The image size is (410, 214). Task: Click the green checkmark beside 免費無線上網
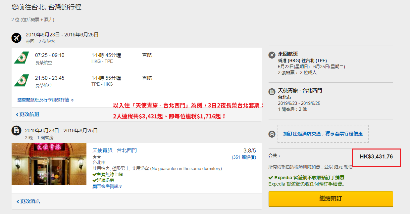pos(94,175)
